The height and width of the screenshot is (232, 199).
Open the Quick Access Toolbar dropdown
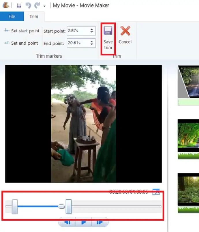44,6
